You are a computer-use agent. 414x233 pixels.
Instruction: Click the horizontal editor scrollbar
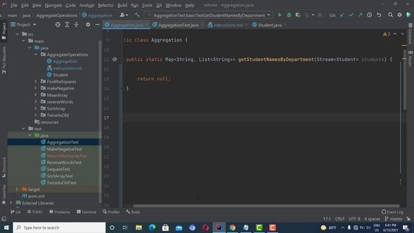266,206
